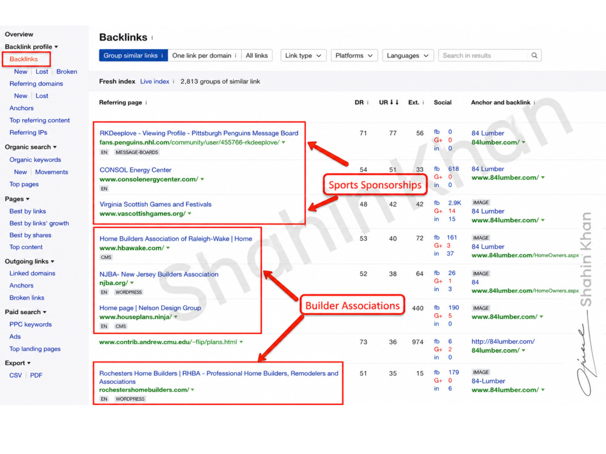
Task: Open Linked domains in sidebar
Action: [x=32, y=274]
